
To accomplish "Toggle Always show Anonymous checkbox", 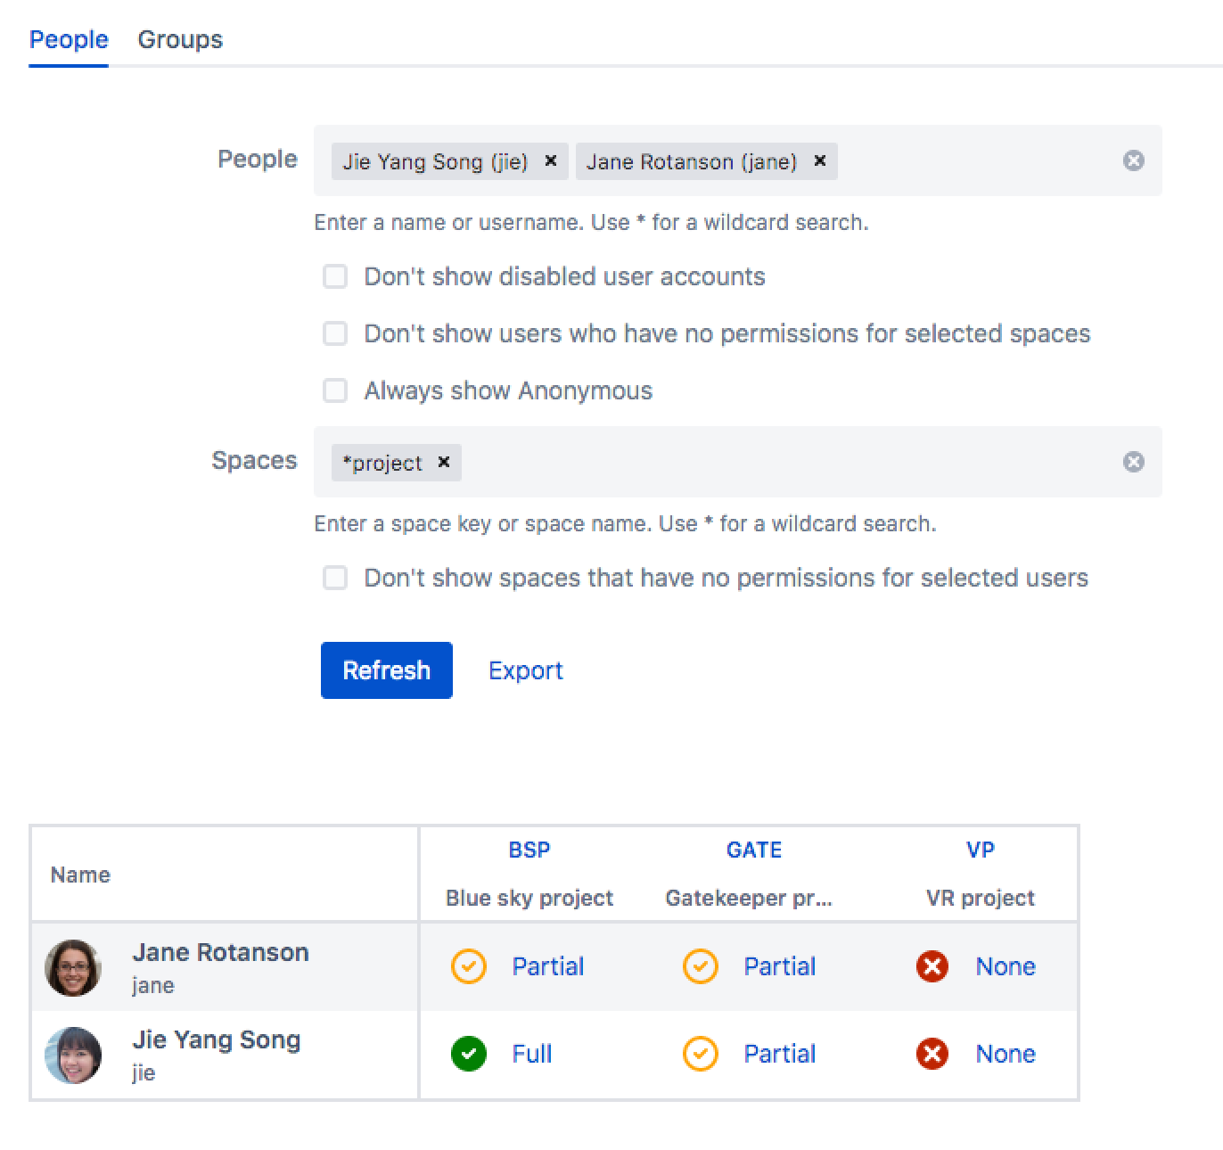I will pos(335,390).
